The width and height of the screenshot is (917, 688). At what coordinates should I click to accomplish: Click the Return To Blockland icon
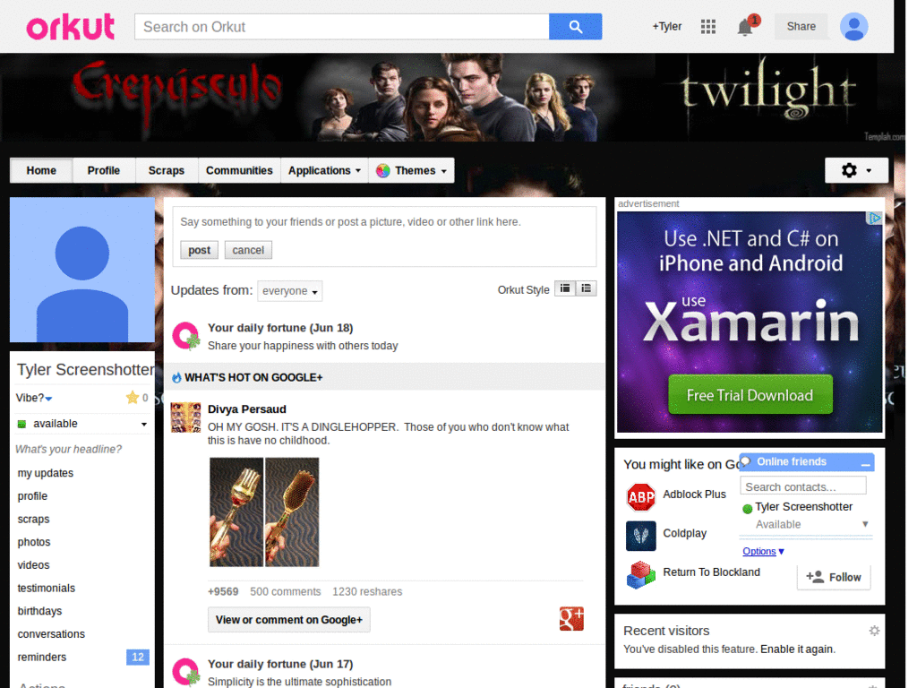(x=641, y=574)
